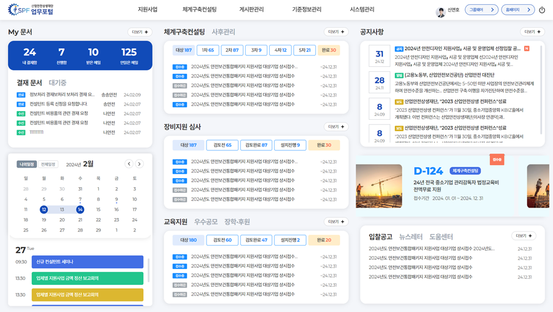Open the 그룹웨어 shortcut dropdown

point(480,10)
